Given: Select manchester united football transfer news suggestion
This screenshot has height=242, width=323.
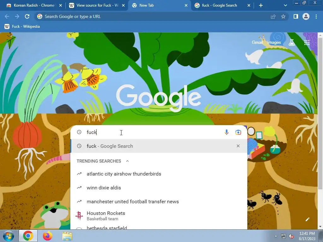Looking at the screenshot, I should (159, 201).
